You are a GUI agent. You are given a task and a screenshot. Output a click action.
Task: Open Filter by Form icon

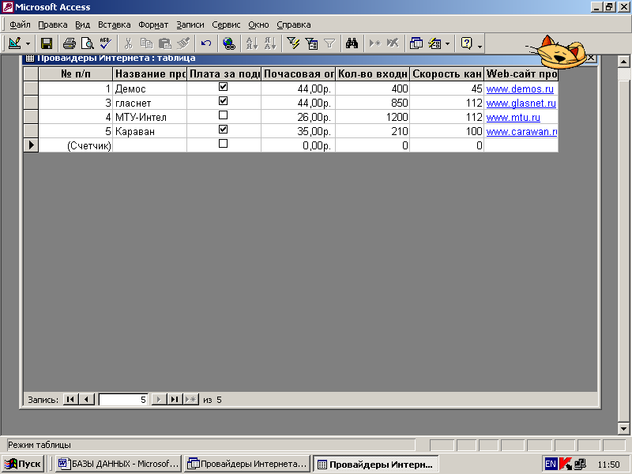[311, 43]
